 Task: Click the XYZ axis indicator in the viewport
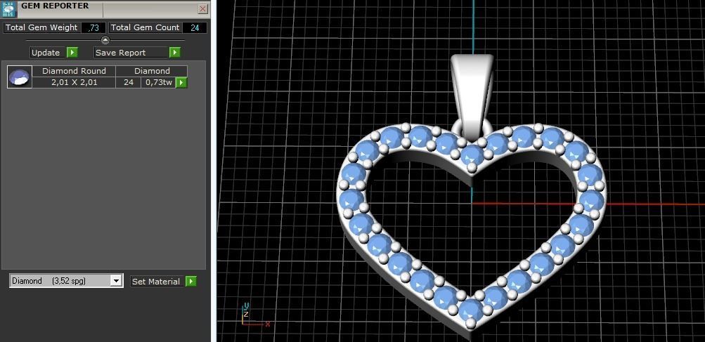coord(254,315)
